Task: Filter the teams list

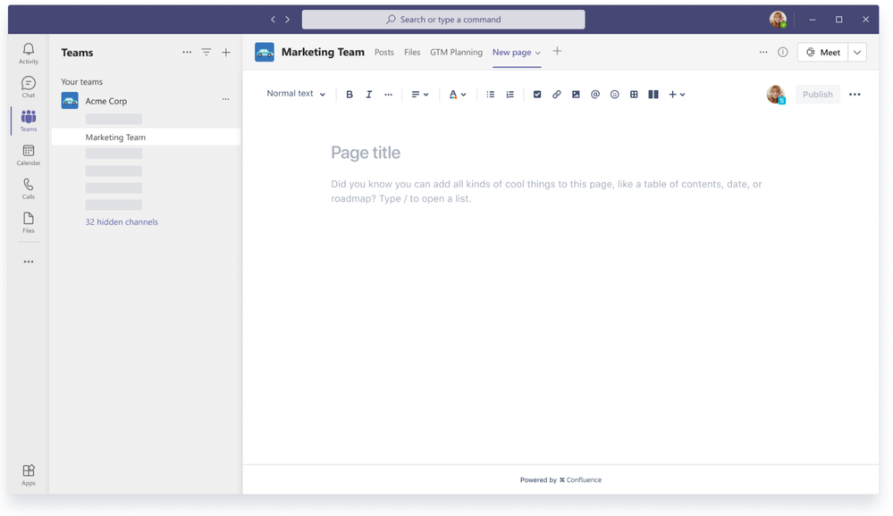Action: click(x=206, y=53)
